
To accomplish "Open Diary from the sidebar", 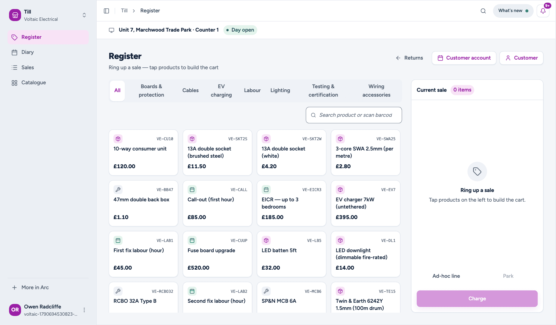I will (x=48, y=52).
